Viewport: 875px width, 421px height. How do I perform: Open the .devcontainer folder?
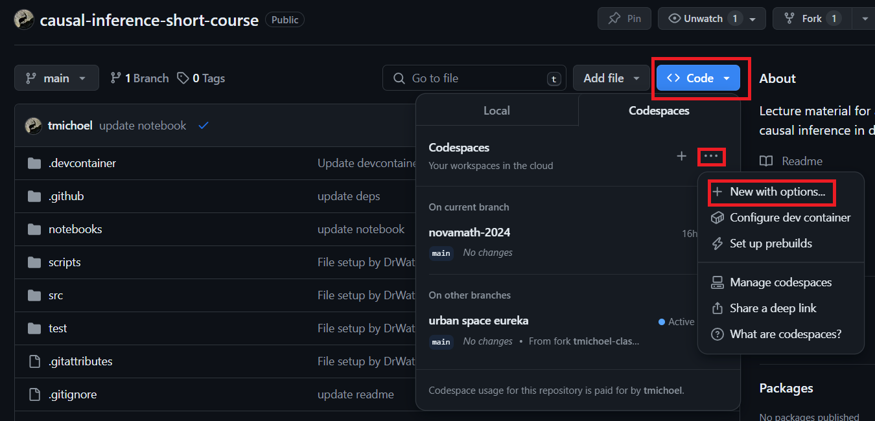(82, 163)
